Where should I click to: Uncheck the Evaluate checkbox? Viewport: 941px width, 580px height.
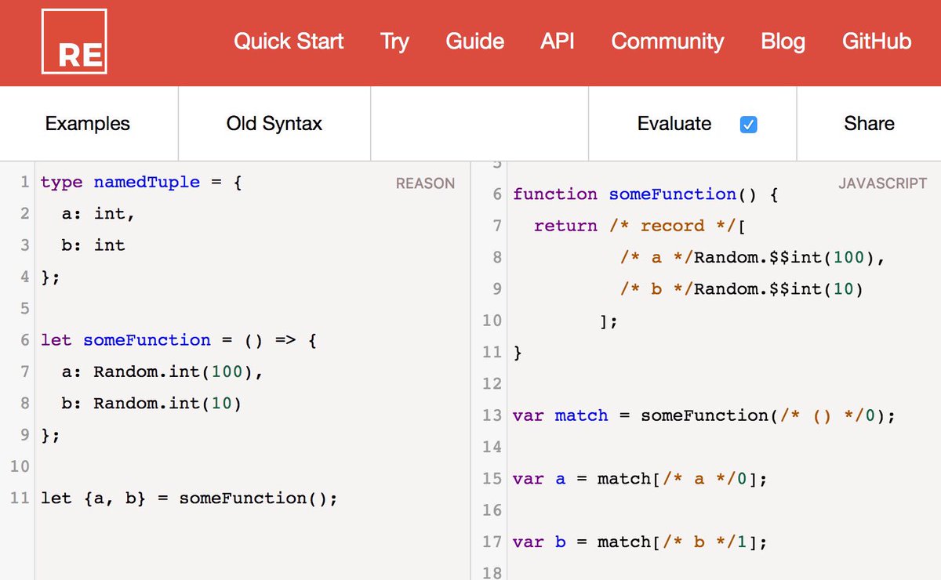pos(749,125)
